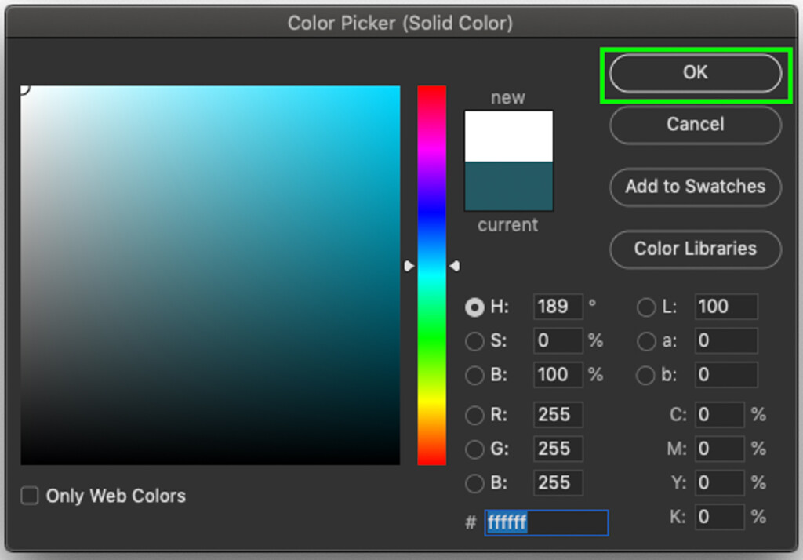Click the new color swatch
Viewport: 803px width, 560px height.
[x=508, y=136]
